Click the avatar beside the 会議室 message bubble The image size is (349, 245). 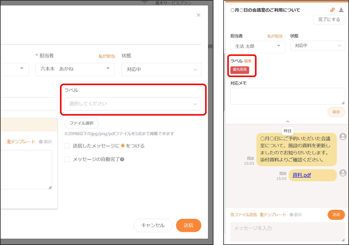(343, 137)
